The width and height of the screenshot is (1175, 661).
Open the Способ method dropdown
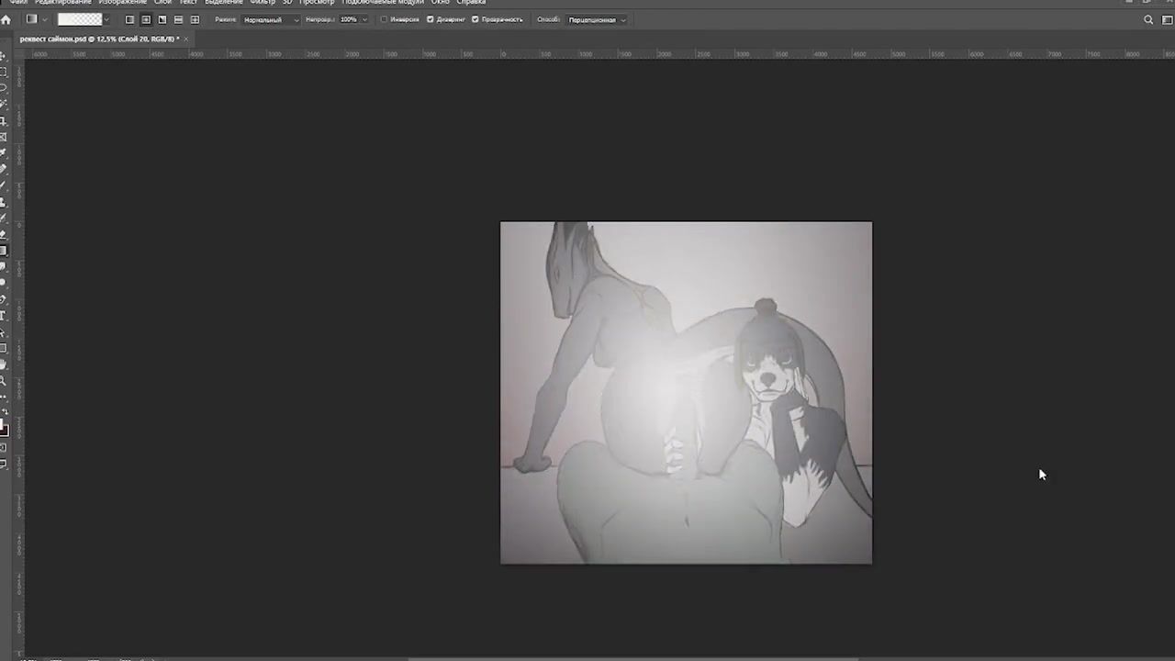coord(597,19)
